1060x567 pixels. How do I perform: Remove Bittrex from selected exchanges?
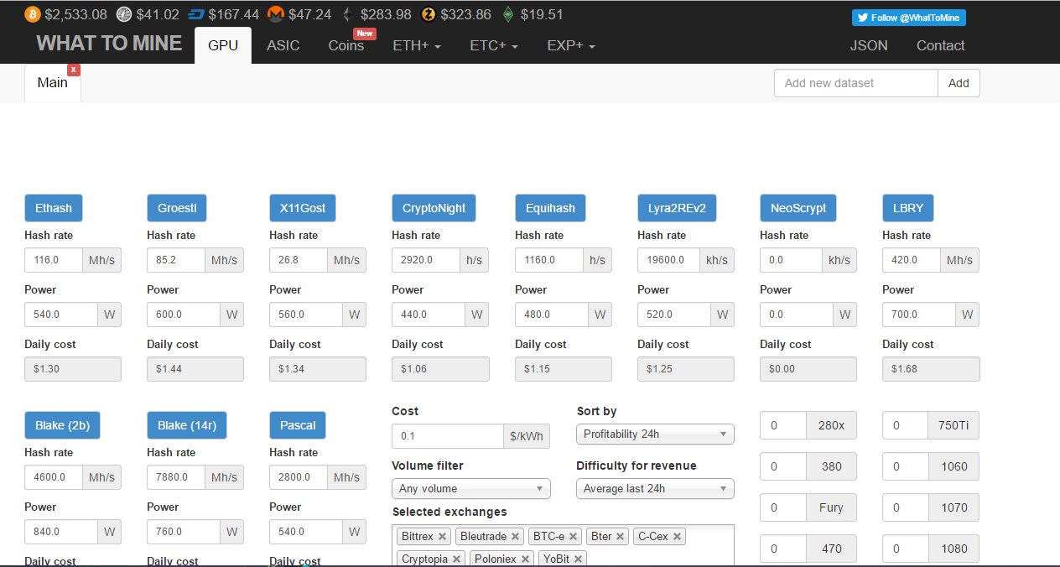(441, 536)
